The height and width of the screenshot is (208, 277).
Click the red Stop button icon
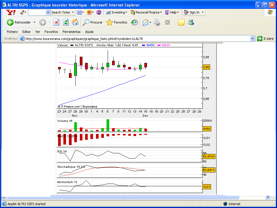(x=56, y=22)
